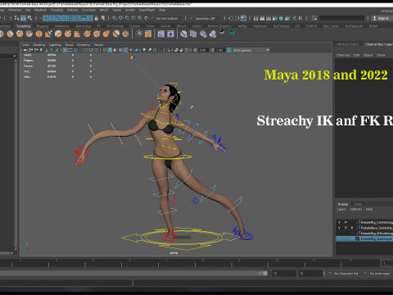Click in the empty status line search field

click(x=341, y=18)
